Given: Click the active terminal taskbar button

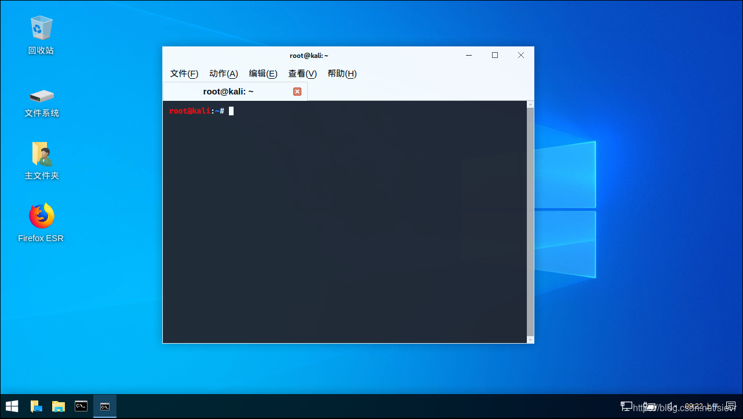Looking at the screenshot, I should (x=105, y=406).
